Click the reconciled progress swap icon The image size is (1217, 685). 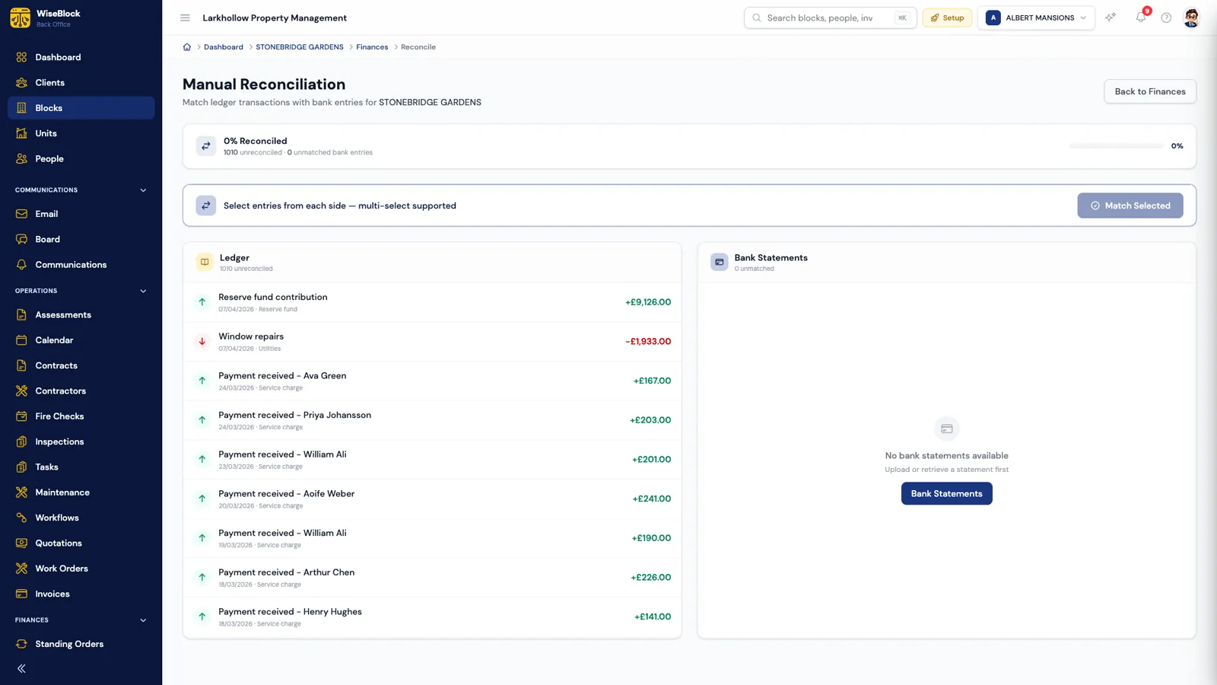(206, 146)
